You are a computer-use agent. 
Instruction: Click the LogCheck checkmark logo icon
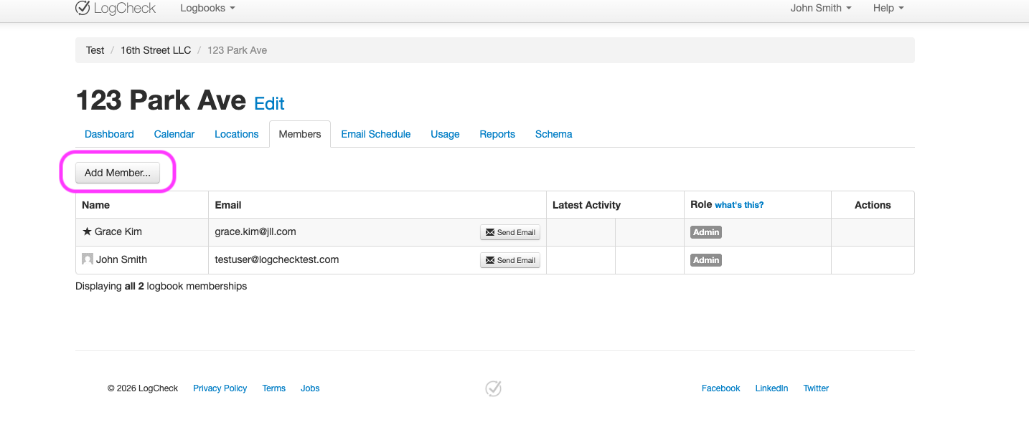(83, 8)
